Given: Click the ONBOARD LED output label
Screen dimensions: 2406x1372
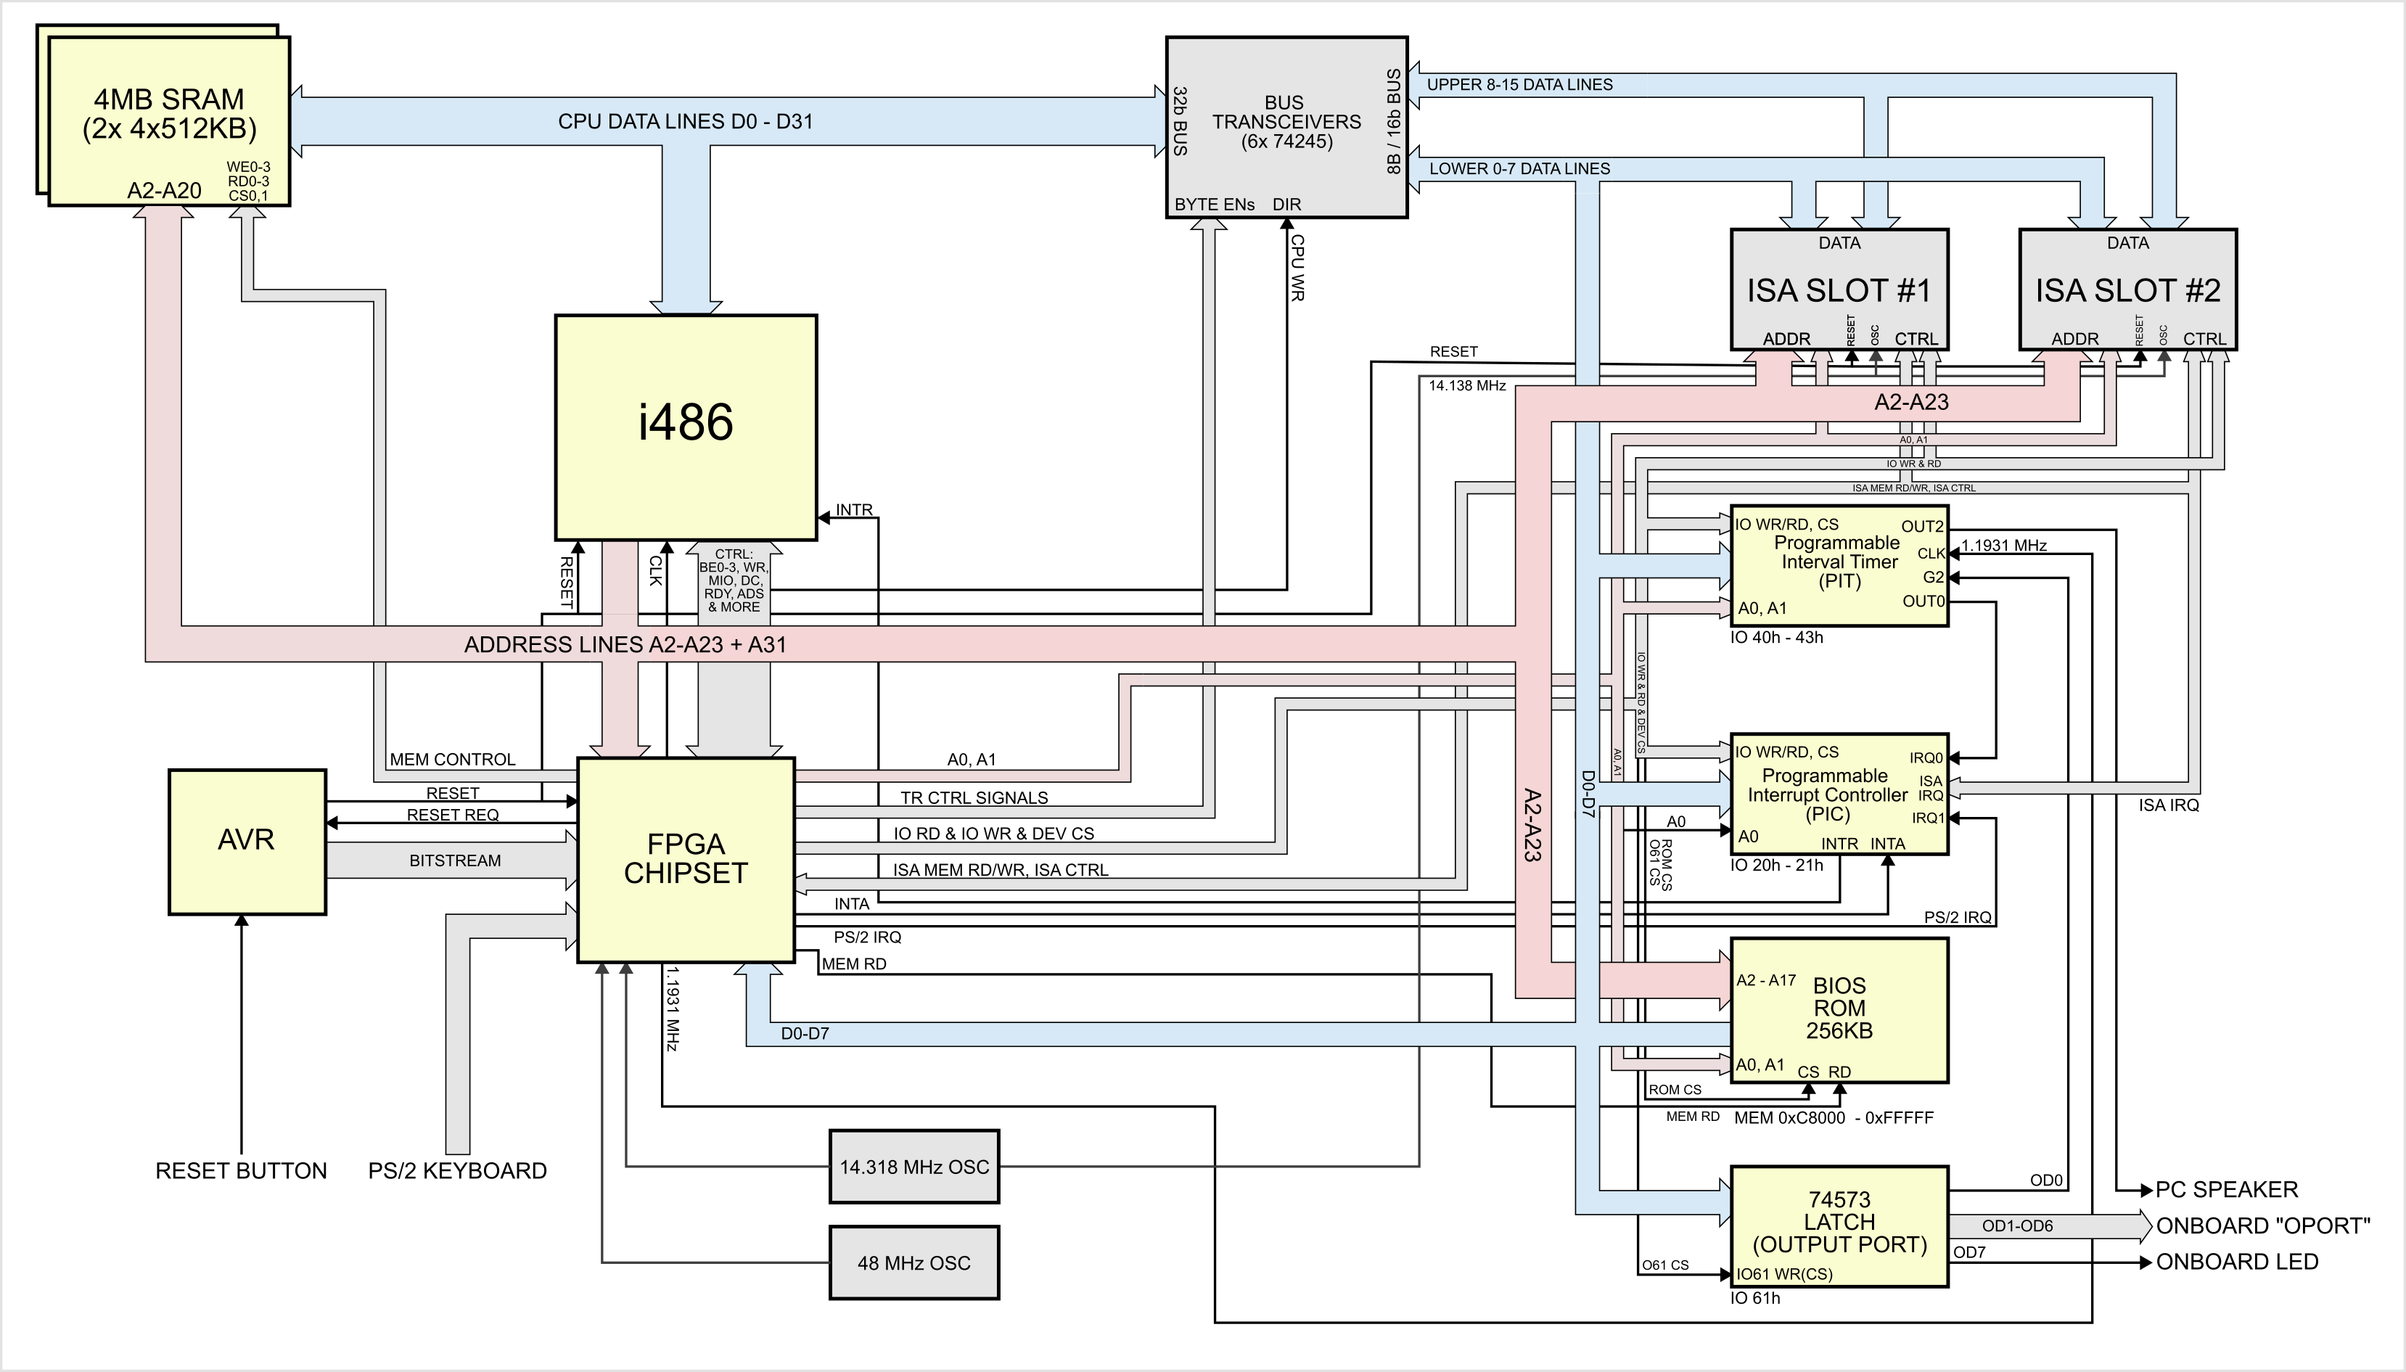Looking at the screenshot, I should (2236, 1262).
